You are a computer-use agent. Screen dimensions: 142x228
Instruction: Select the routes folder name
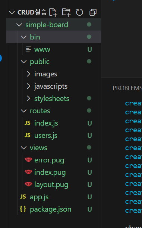coord(40,111)
